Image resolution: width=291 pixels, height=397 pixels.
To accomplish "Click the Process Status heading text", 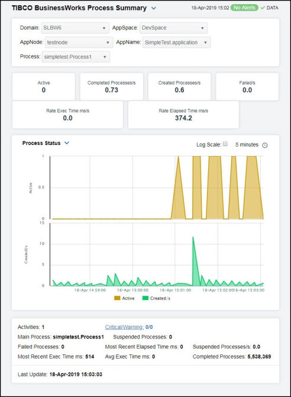I will 41,143.
